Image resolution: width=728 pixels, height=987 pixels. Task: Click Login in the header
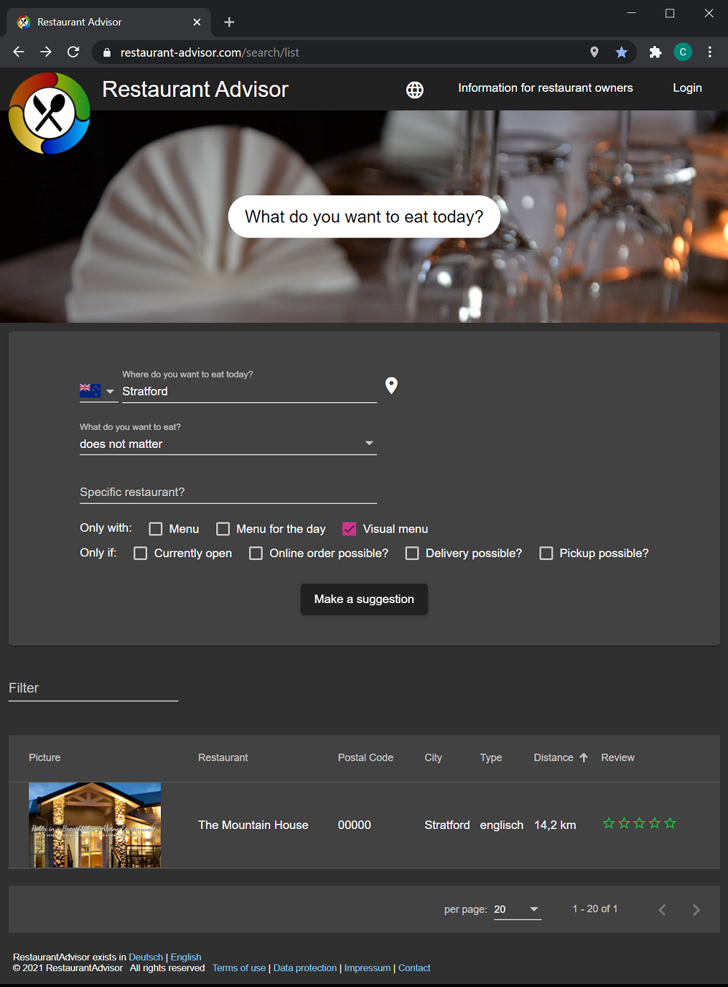click(687, 88)
